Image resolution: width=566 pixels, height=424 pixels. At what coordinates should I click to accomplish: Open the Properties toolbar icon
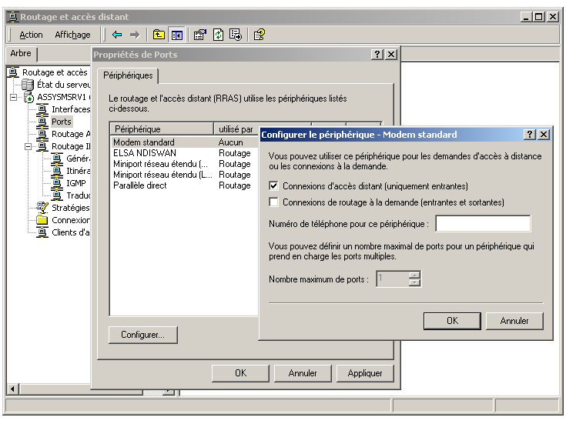pos(200,35)
